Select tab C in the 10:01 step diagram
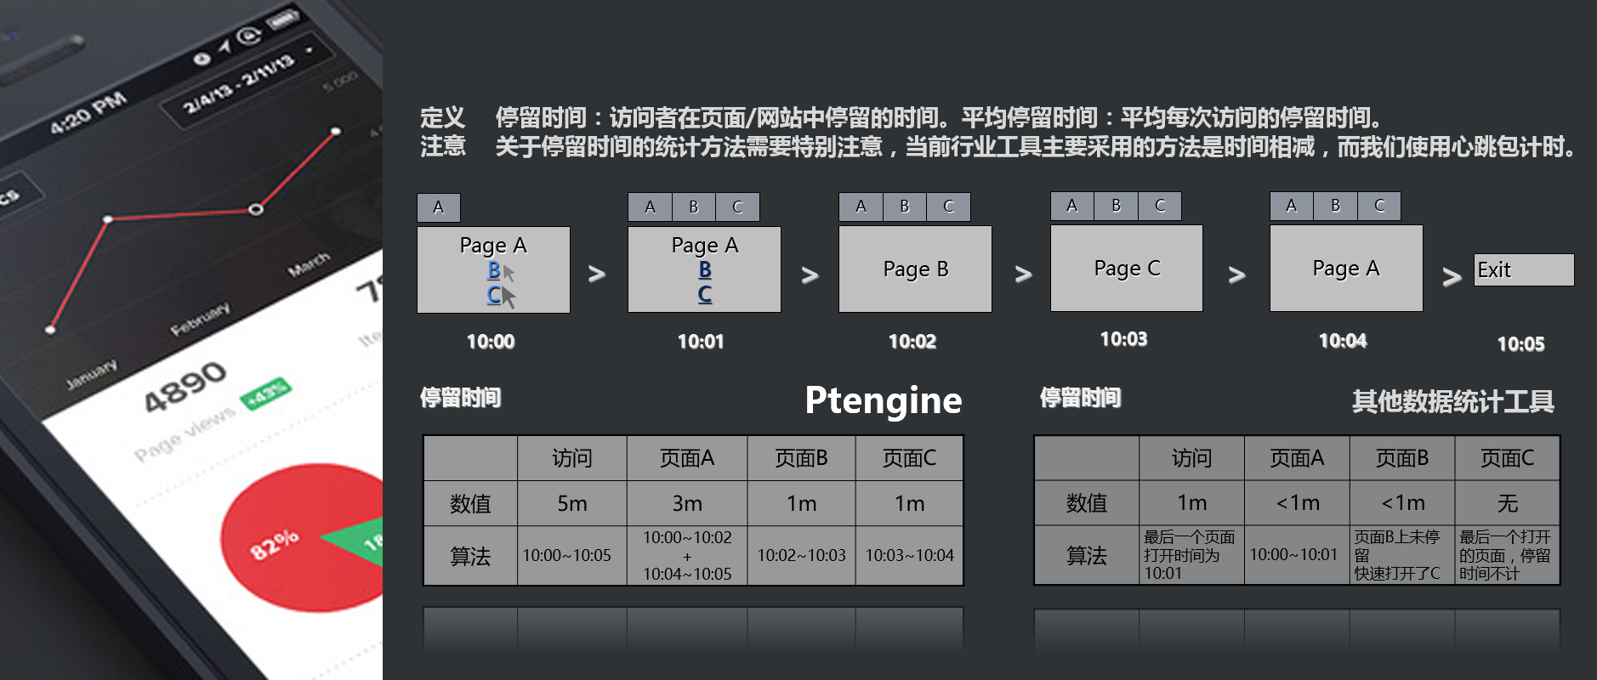 click(x=737, y=207)
